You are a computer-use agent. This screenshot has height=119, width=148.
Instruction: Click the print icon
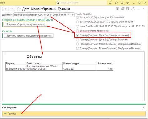[x=123, y=9]
